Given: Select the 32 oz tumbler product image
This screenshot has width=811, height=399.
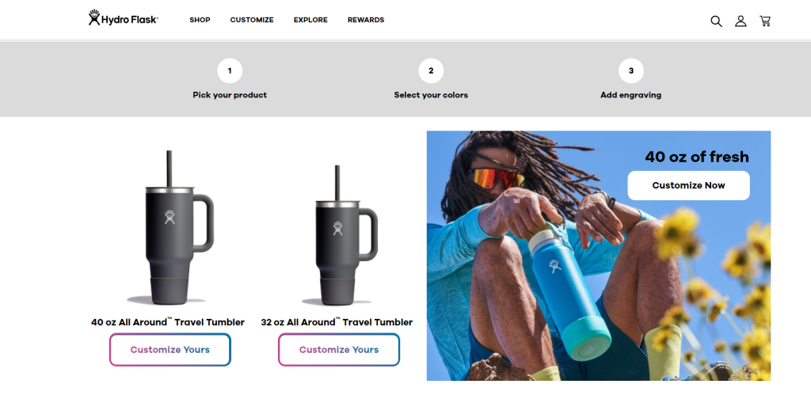Looking at the screenshot, I should [339, 235].
